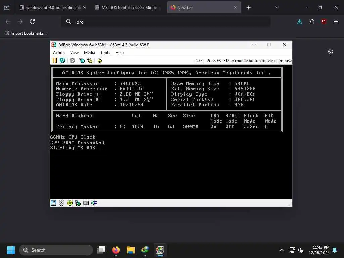Open Firefox from the taskbar
This screenshot has height=258, width=344.
116,250
